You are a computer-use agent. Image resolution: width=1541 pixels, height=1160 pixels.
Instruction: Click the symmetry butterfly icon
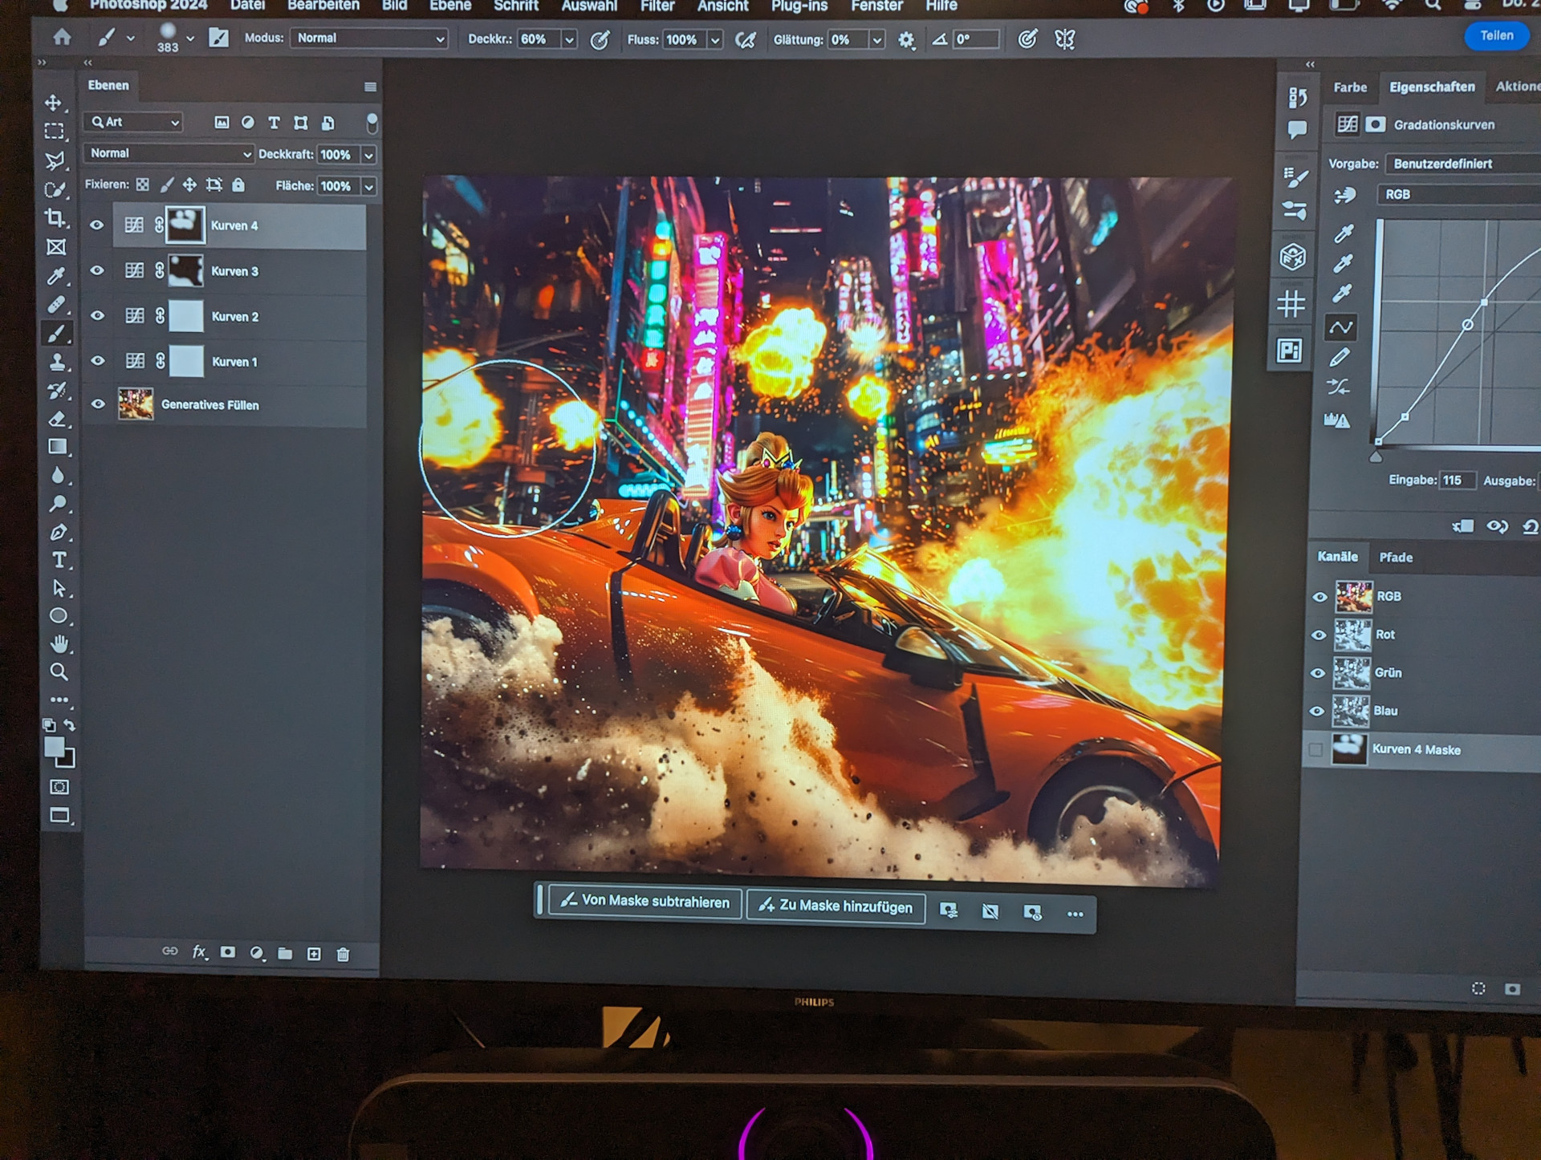pyautogui.click(x=1064, y=39)
